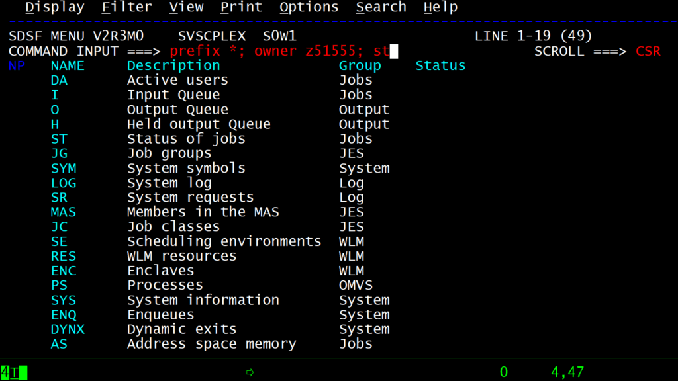This screenshot has width=678, height=381.
Task: Select the JG job groups entry
Action: 59,153
